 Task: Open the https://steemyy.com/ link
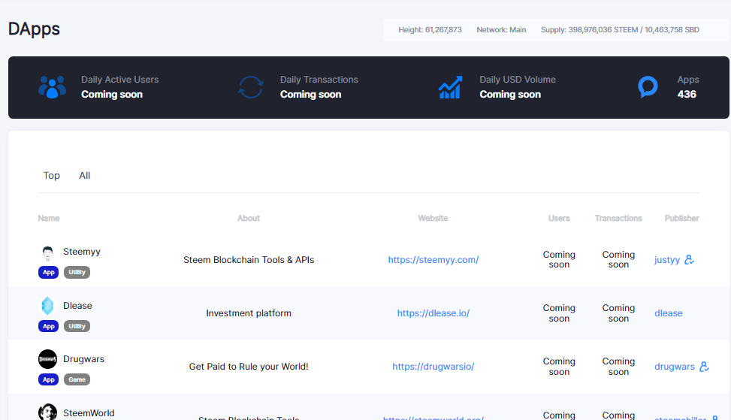433,260
